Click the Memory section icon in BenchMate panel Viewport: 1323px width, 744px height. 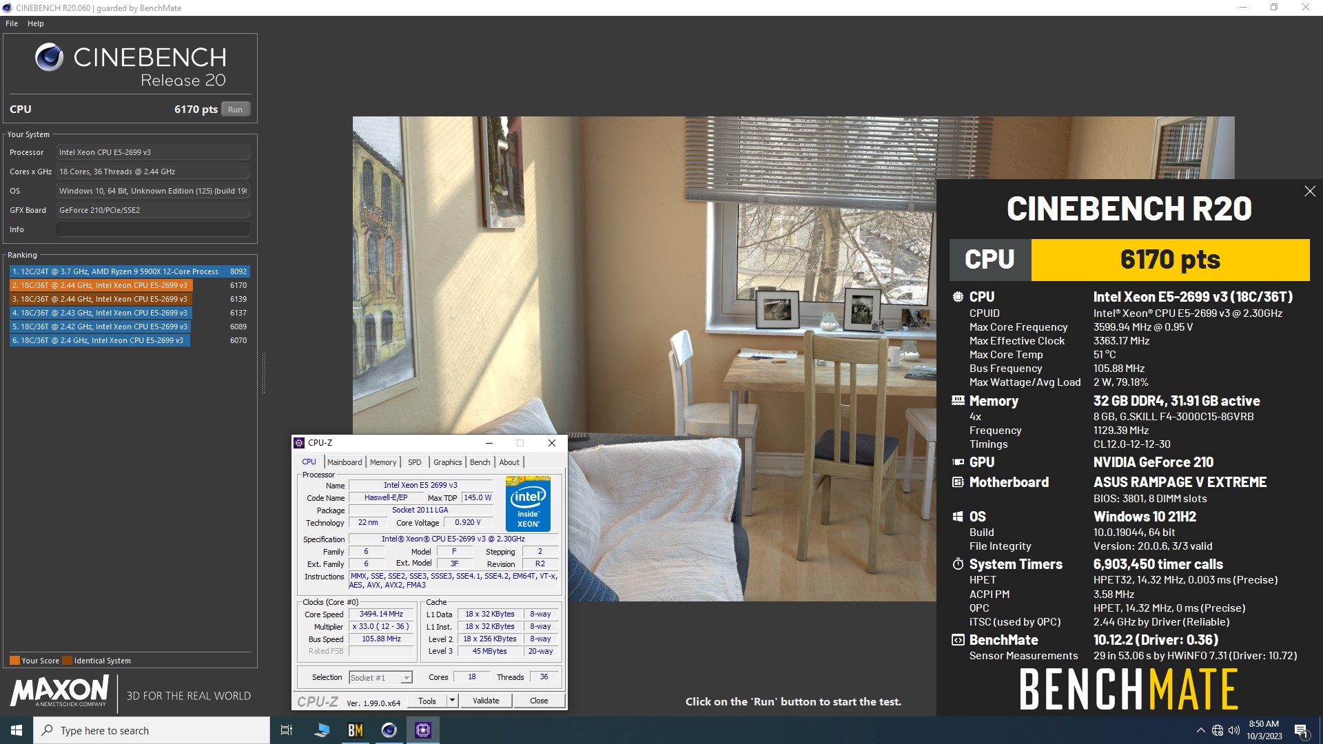coord(958,400)
